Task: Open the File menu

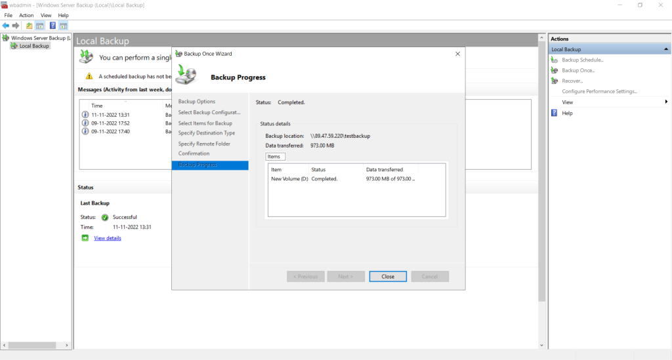Action: coord(8,16)
